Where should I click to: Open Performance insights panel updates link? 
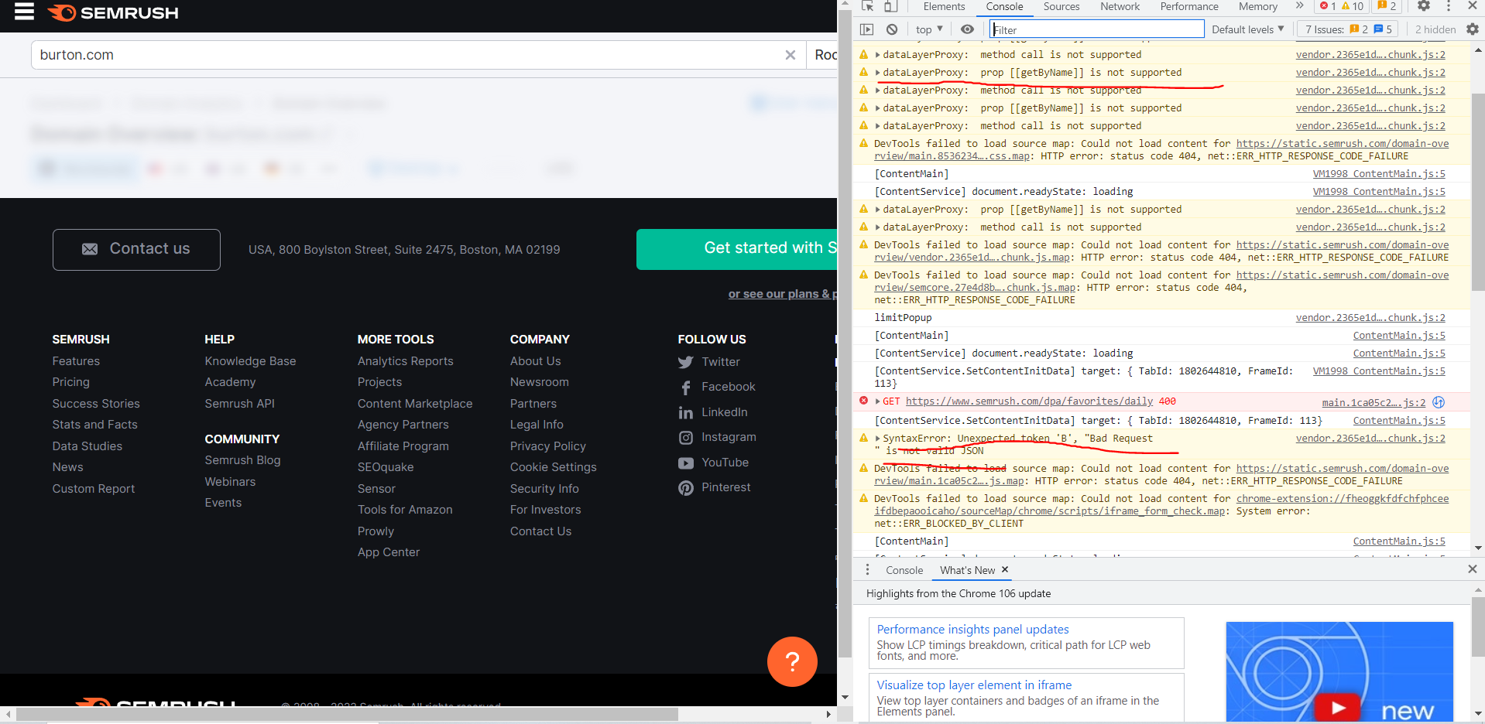[972, 630]
